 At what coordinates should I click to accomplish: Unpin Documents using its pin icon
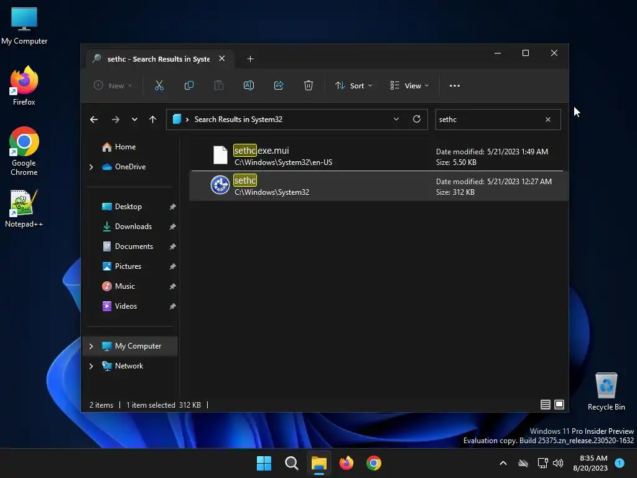click(x=173, y=246)
